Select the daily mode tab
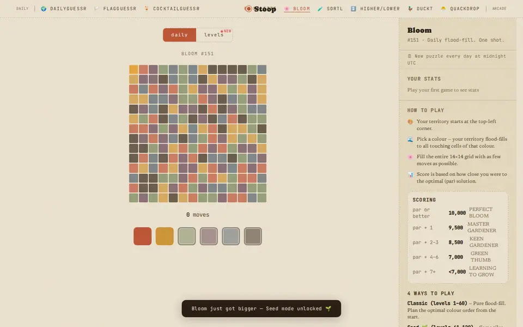Screen dimensions: 523x327 point(179,35)
